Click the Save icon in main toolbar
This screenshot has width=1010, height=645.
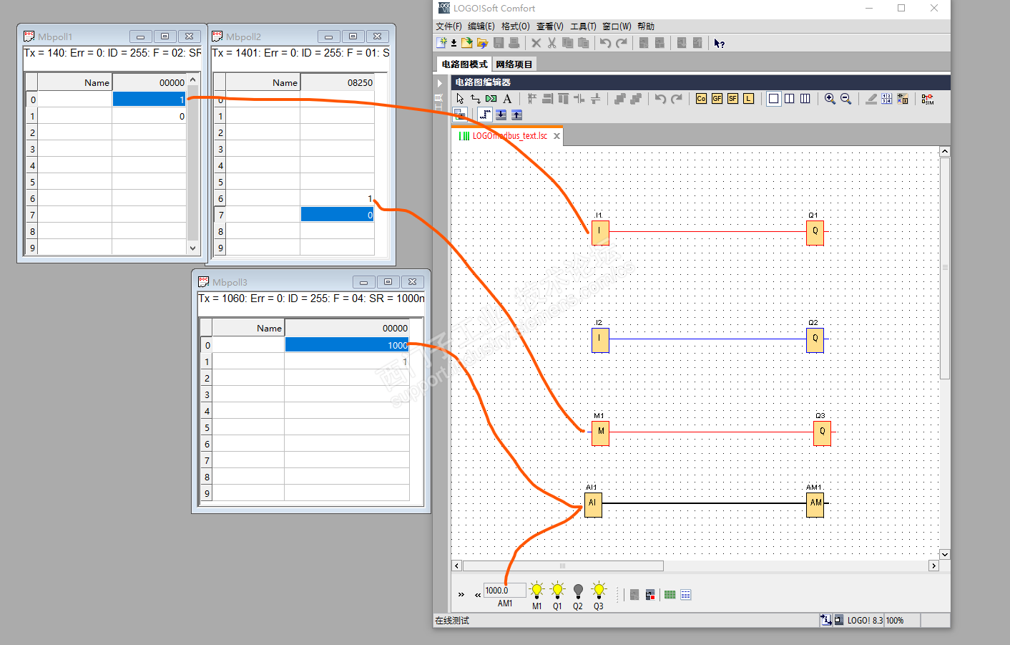[x=499, y=43]
